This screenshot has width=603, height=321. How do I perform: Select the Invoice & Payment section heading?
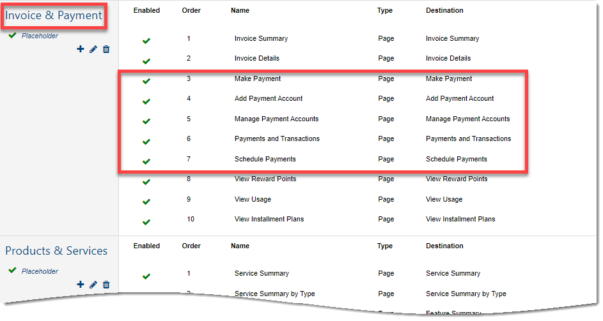pos(54,15)
